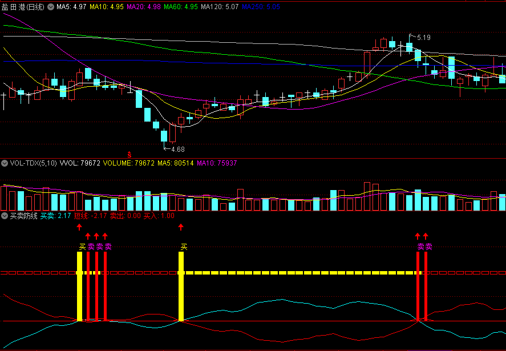The image size is (506, 351).
Task: Click the 买入: 1.00 value
Action: click(159, 216)
